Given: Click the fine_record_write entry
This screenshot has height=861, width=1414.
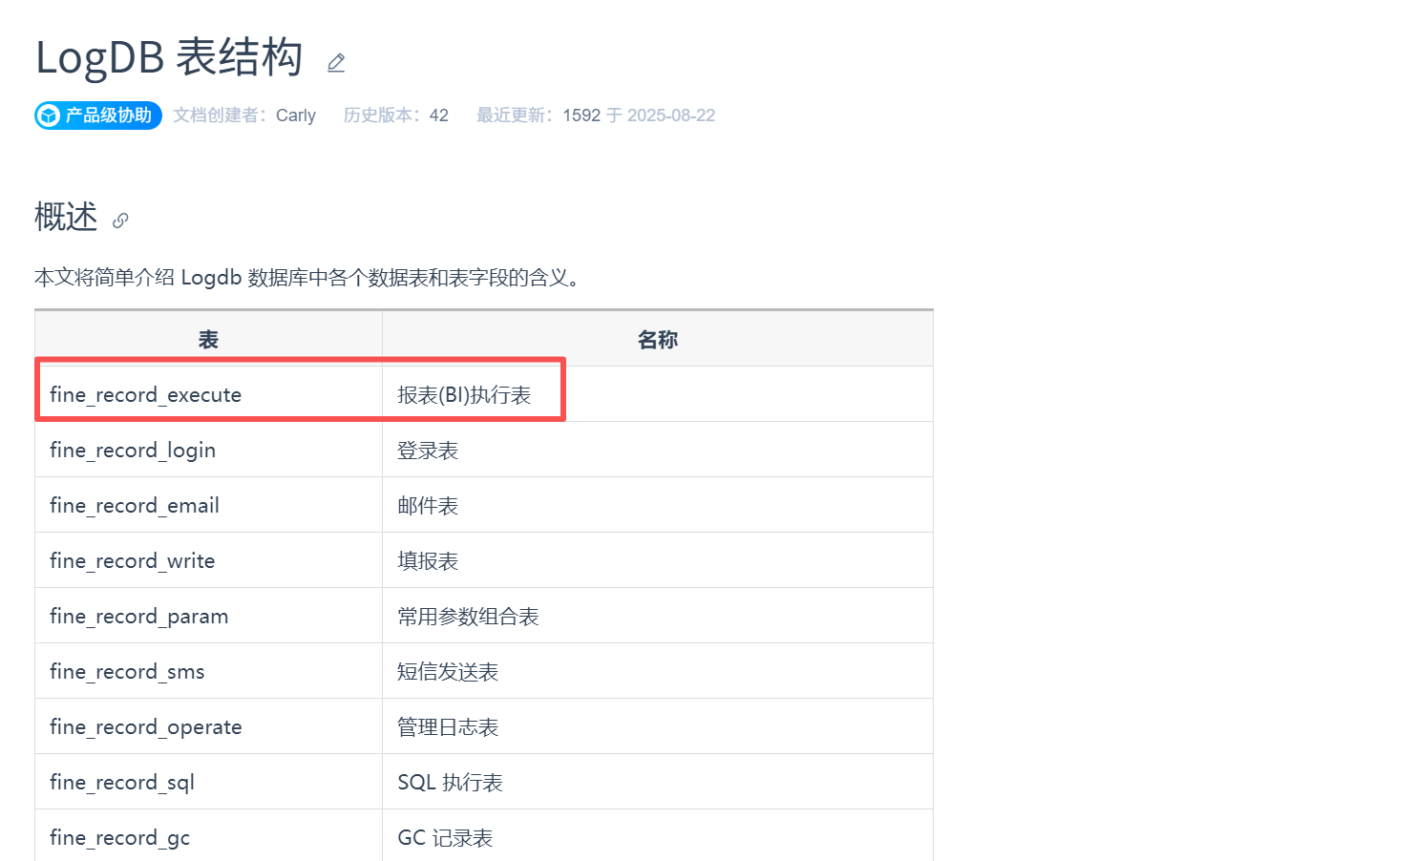Looking at the screenshot, I should pyautogui.click(x=133, y=561).
